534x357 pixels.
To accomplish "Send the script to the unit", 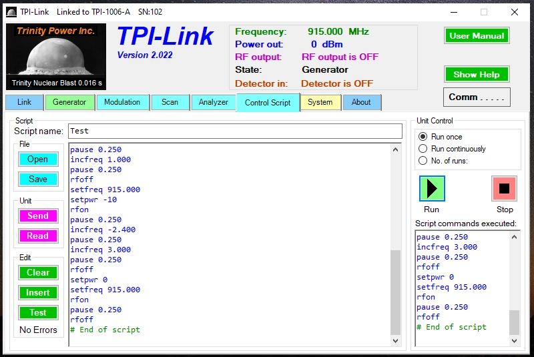I will (x=38, y=216).
